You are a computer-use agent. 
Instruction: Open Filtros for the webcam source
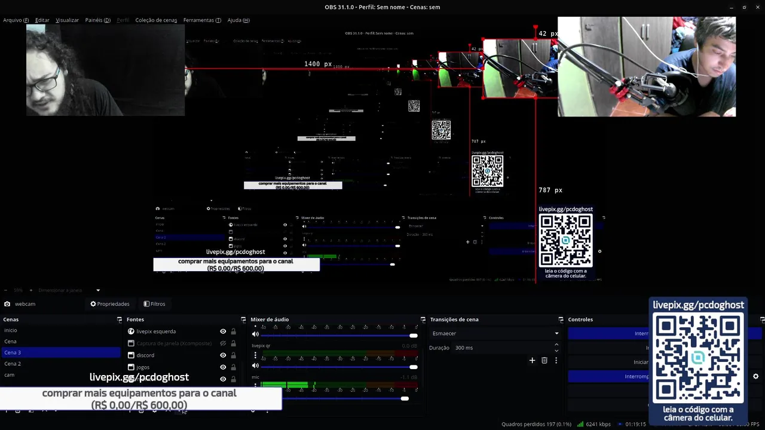(154, 304)
